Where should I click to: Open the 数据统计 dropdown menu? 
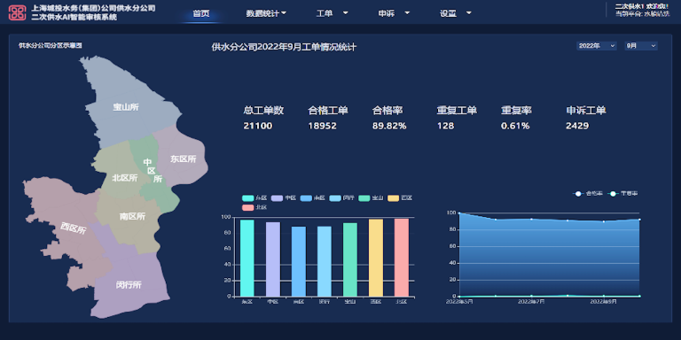pyautogui.click(x=266, y=13)
